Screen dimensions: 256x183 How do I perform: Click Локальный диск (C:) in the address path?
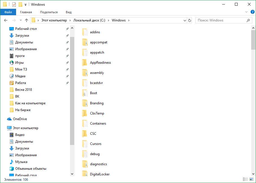click(89, 20)
